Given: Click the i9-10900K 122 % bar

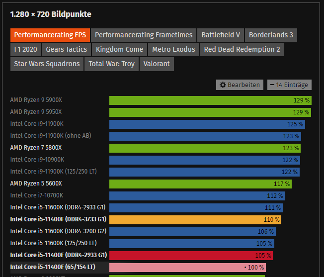Looking at the screenshot, I should [205, 160].
